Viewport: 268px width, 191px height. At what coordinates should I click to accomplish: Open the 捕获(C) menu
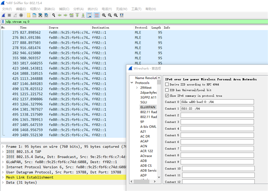(x=64, y=9)
